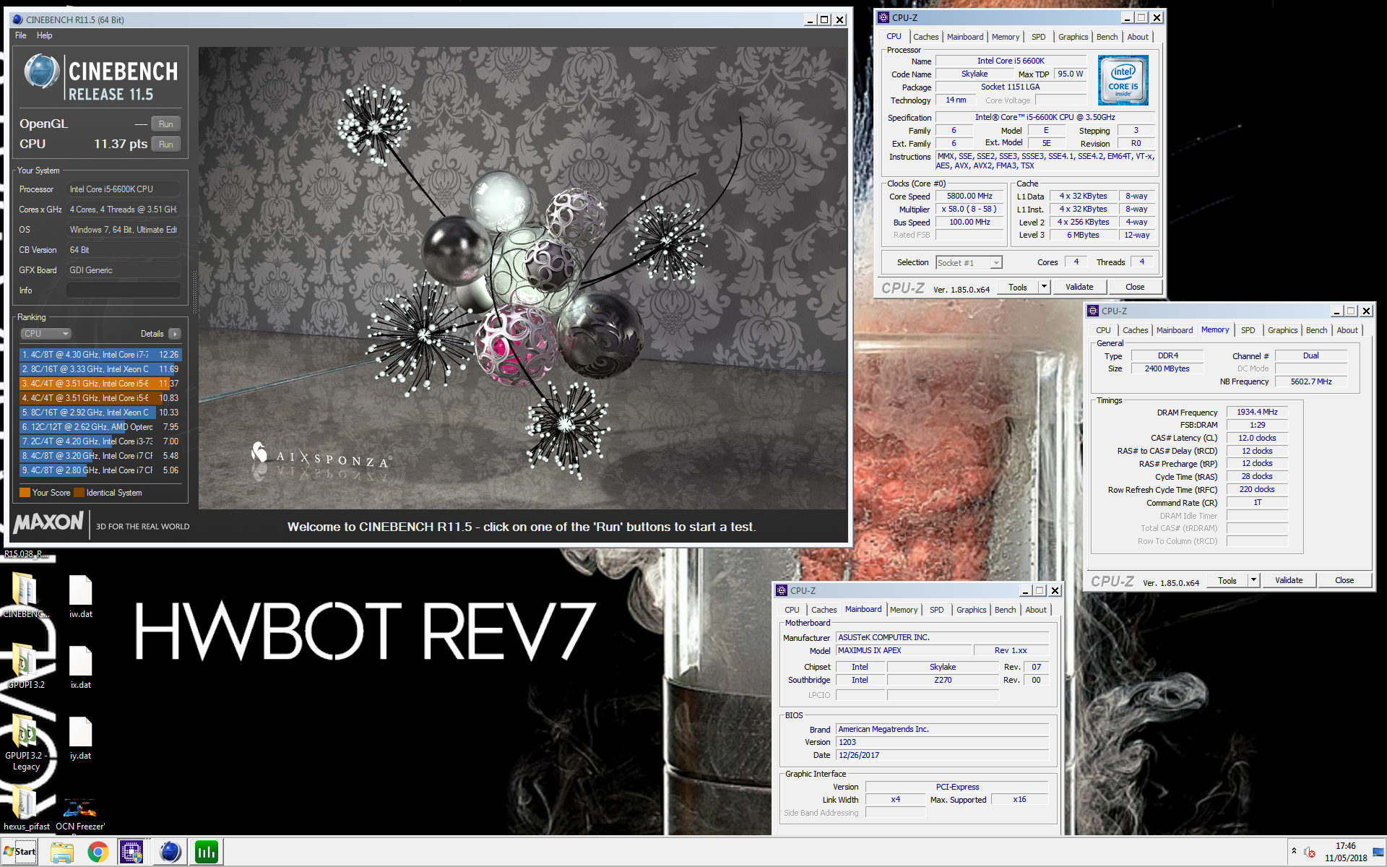Click the MAXIMUS IX APEX model field

(x=904, y=650)
